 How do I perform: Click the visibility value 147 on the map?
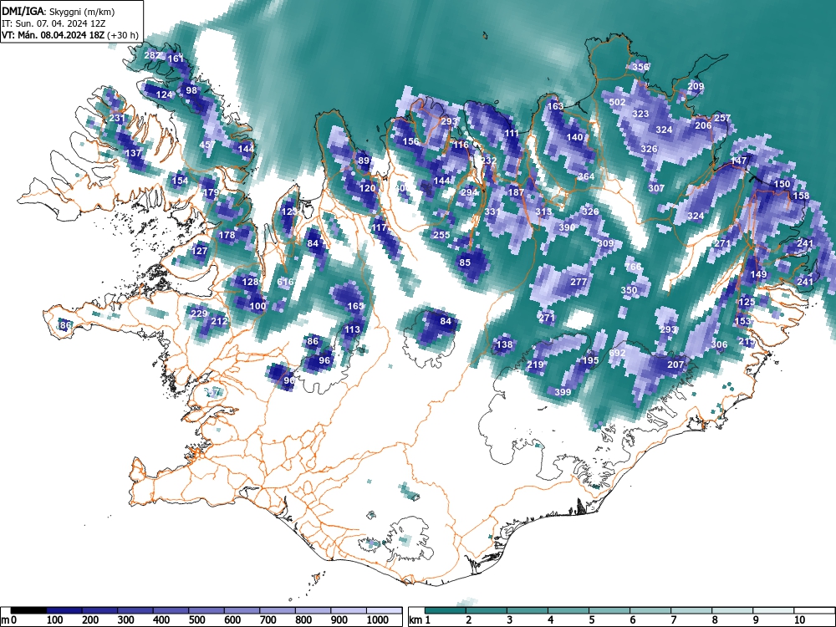point(738,161)
